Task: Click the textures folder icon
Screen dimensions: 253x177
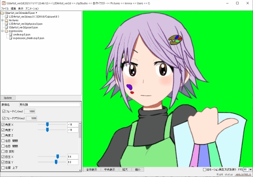Action: (x=6, y=21)
